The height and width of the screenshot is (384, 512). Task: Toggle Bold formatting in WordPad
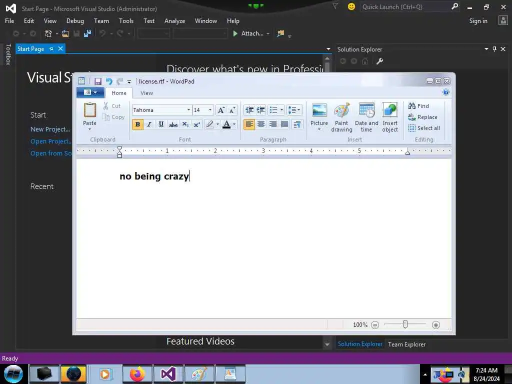(x=137, y=124)
